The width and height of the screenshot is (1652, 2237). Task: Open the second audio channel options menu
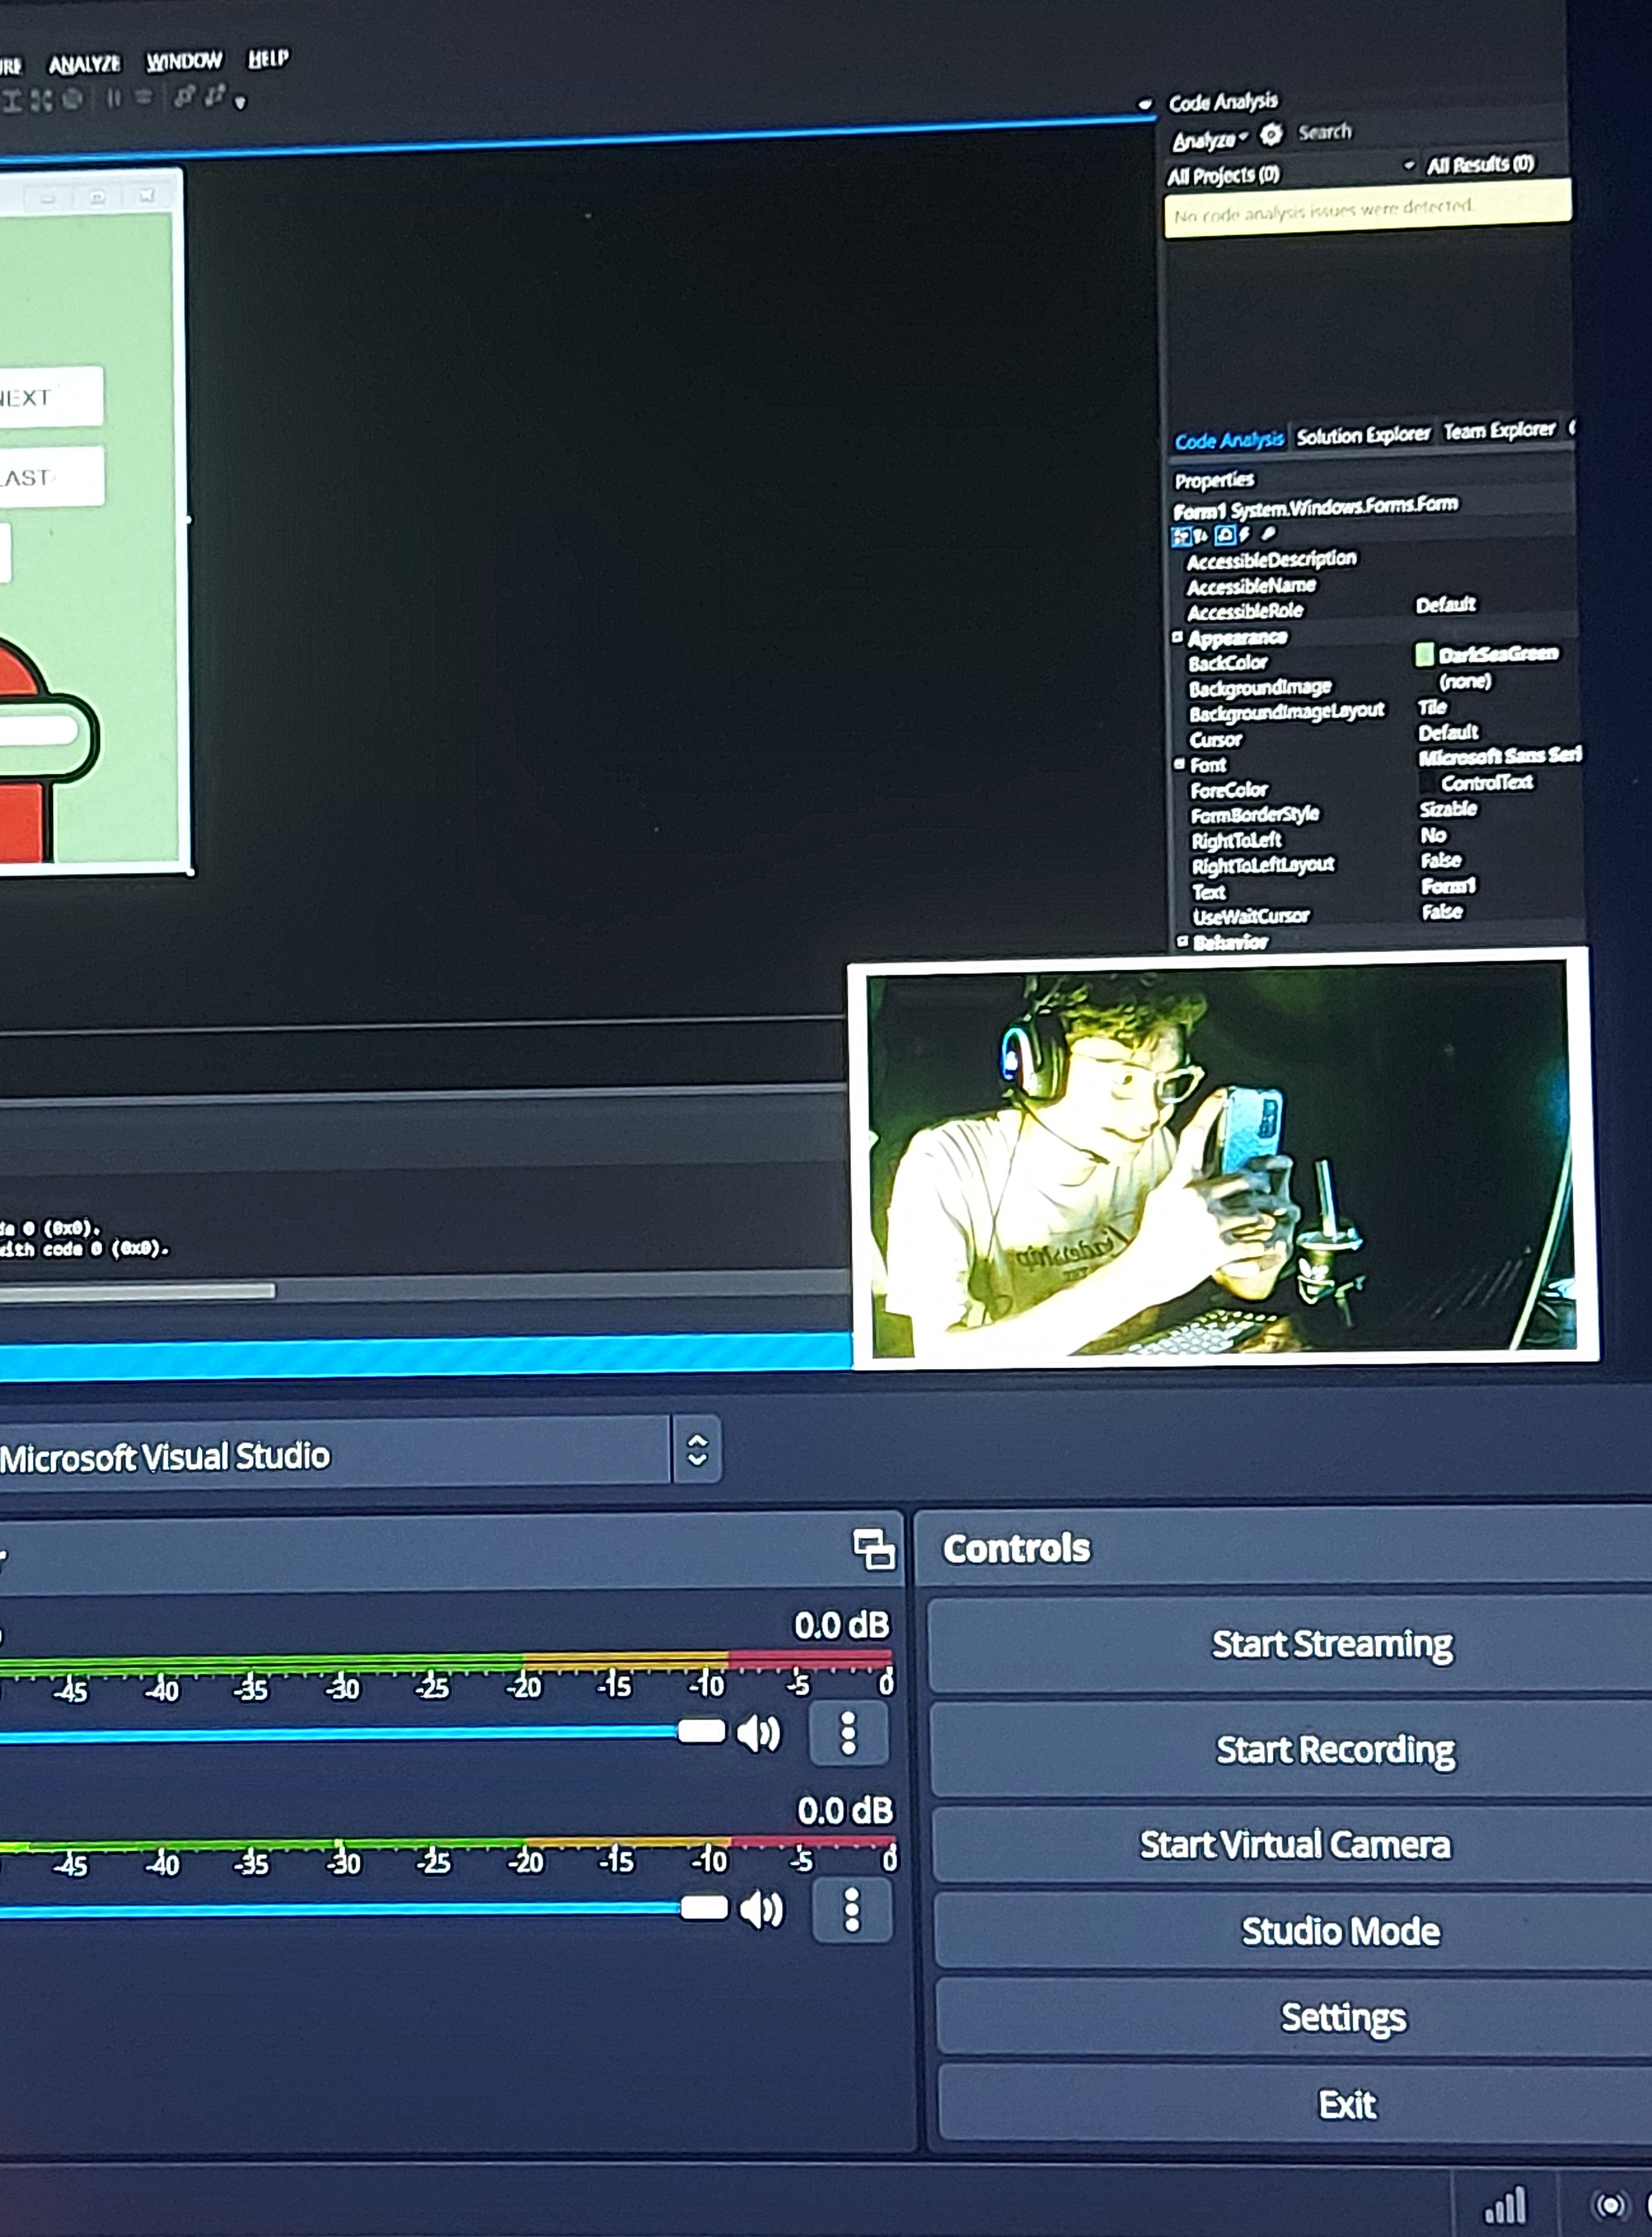tap(852, 1909)
